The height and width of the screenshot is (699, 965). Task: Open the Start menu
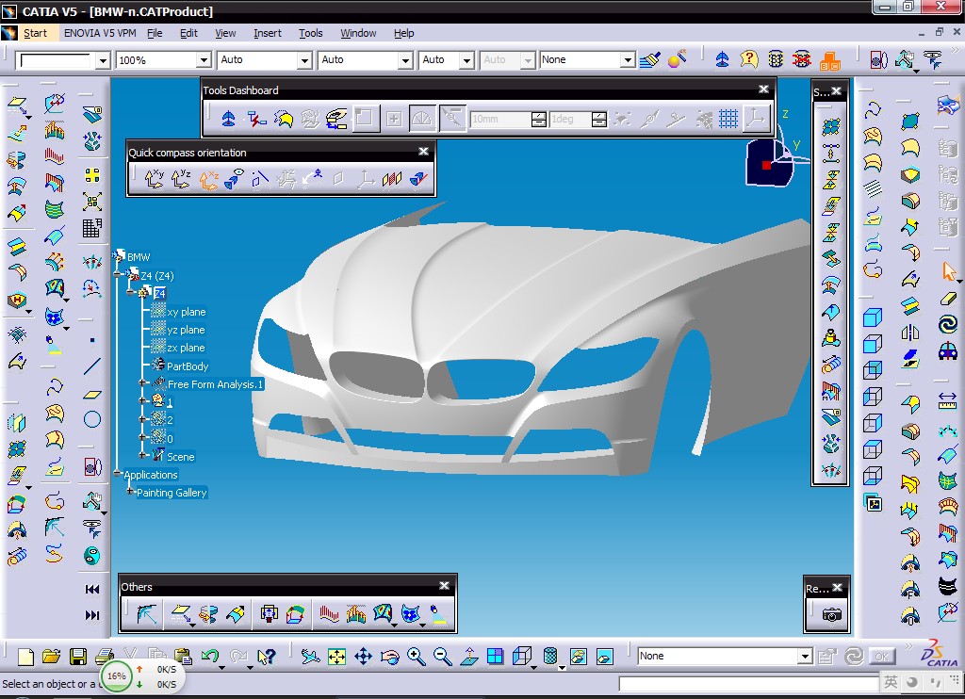click(35, 33)
